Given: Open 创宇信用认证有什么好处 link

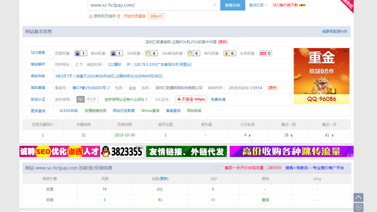Looking at the screenshot, I should coord(126,99).
